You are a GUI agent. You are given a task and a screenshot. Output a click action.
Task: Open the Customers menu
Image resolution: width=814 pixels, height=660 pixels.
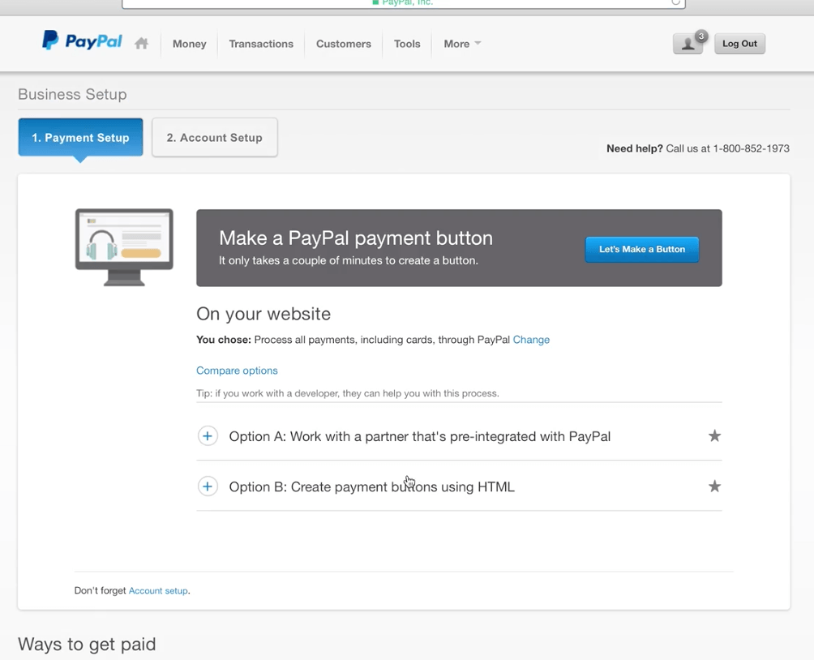[x=344, y=44]
